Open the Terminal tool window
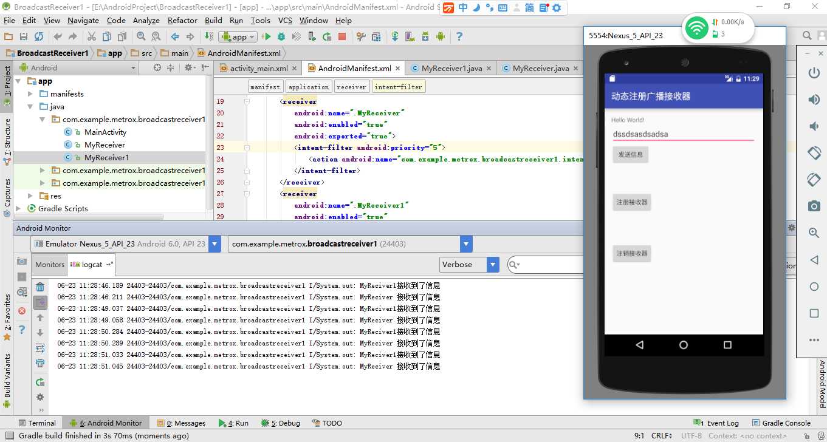The width and height of the screenshot is (827, 442). (x=36, y=423)
